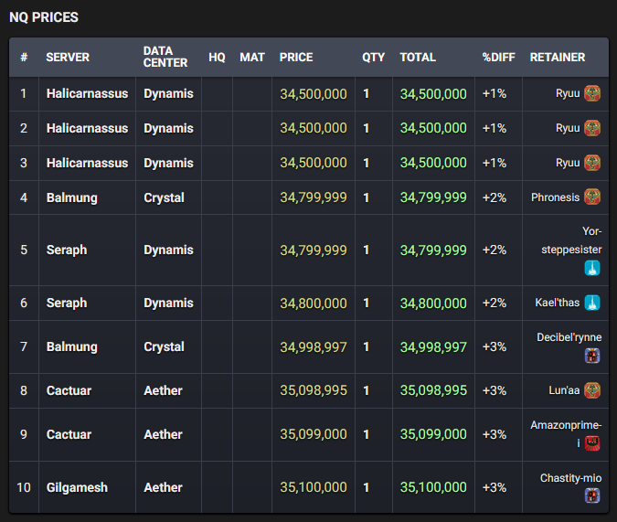Click the price 35,099,000 in yellow
Image resolution: width=617 pixels, height=522 pixels.
pos(314,434)
